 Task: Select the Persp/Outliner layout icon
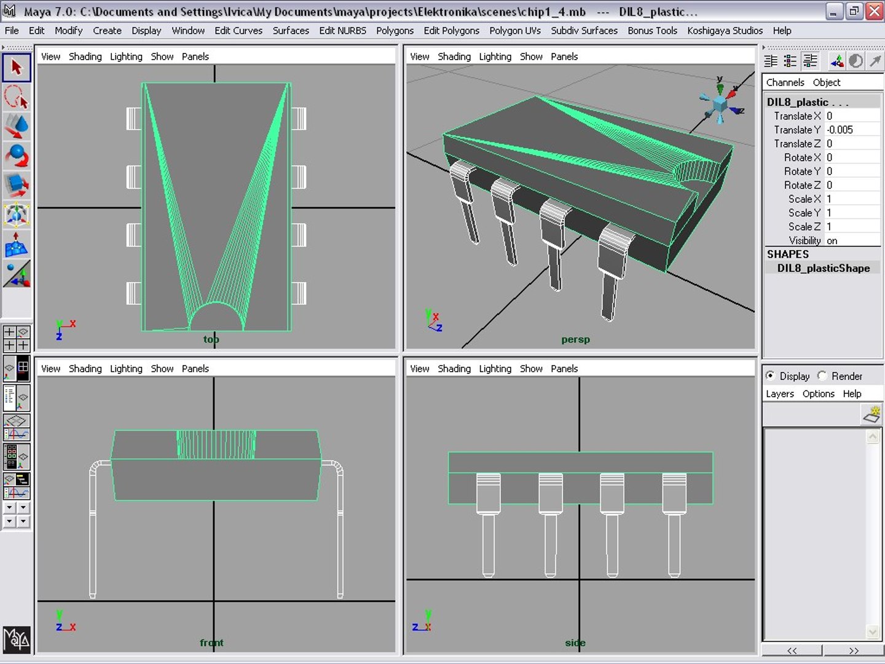pyautogui.click(x=17, y=398)
